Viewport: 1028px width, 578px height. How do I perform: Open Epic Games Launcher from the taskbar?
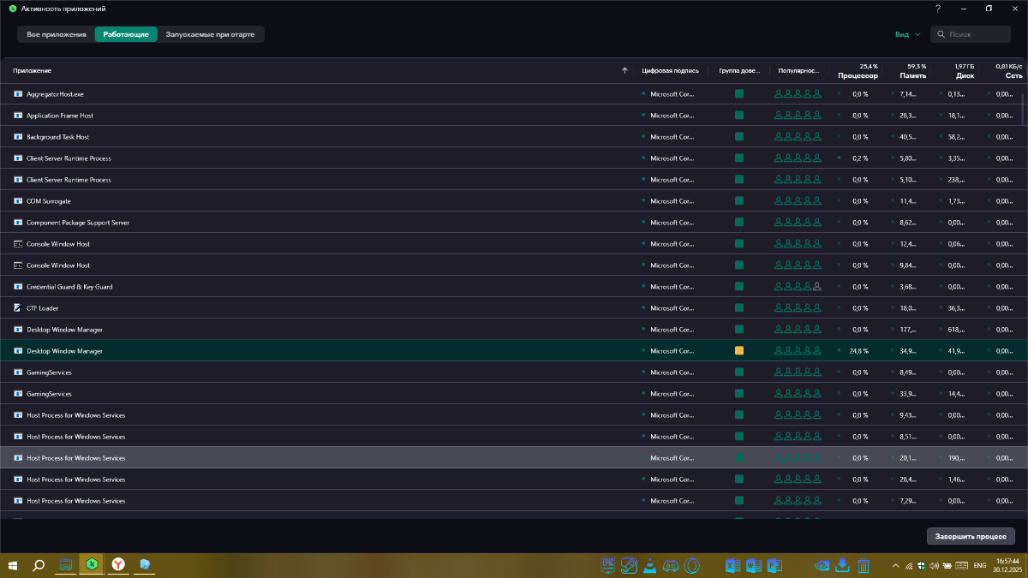[x=609, y=565]
